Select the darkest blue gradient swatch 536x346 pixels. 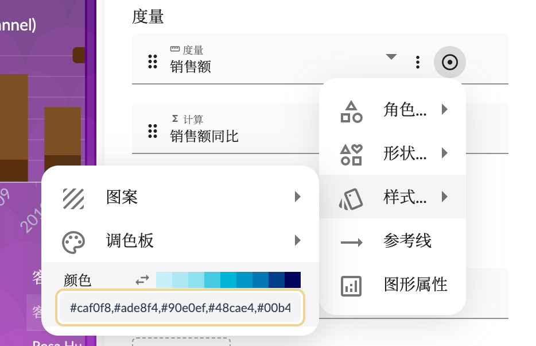[x=294, y=280]
